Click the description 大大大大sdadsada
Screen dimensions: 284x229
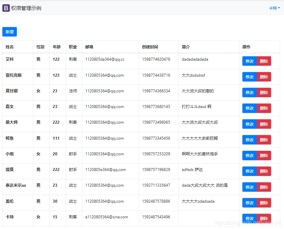click(x=198, y=201)
